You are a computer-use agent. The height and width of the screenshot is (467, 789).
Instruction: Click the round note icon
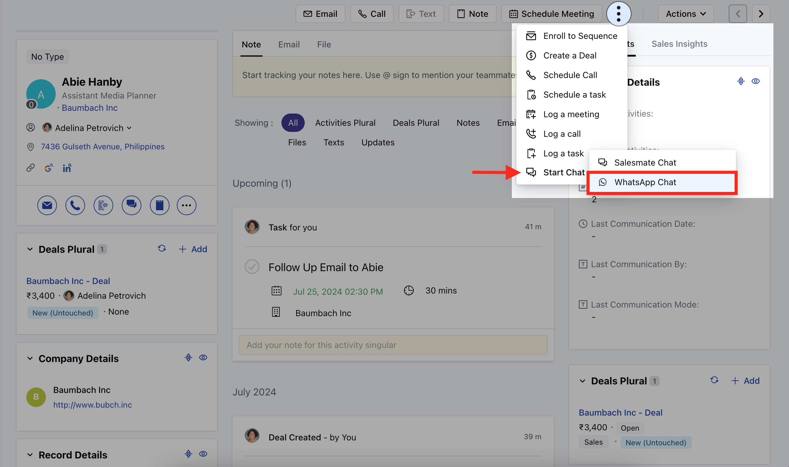(x=159, y=205)
